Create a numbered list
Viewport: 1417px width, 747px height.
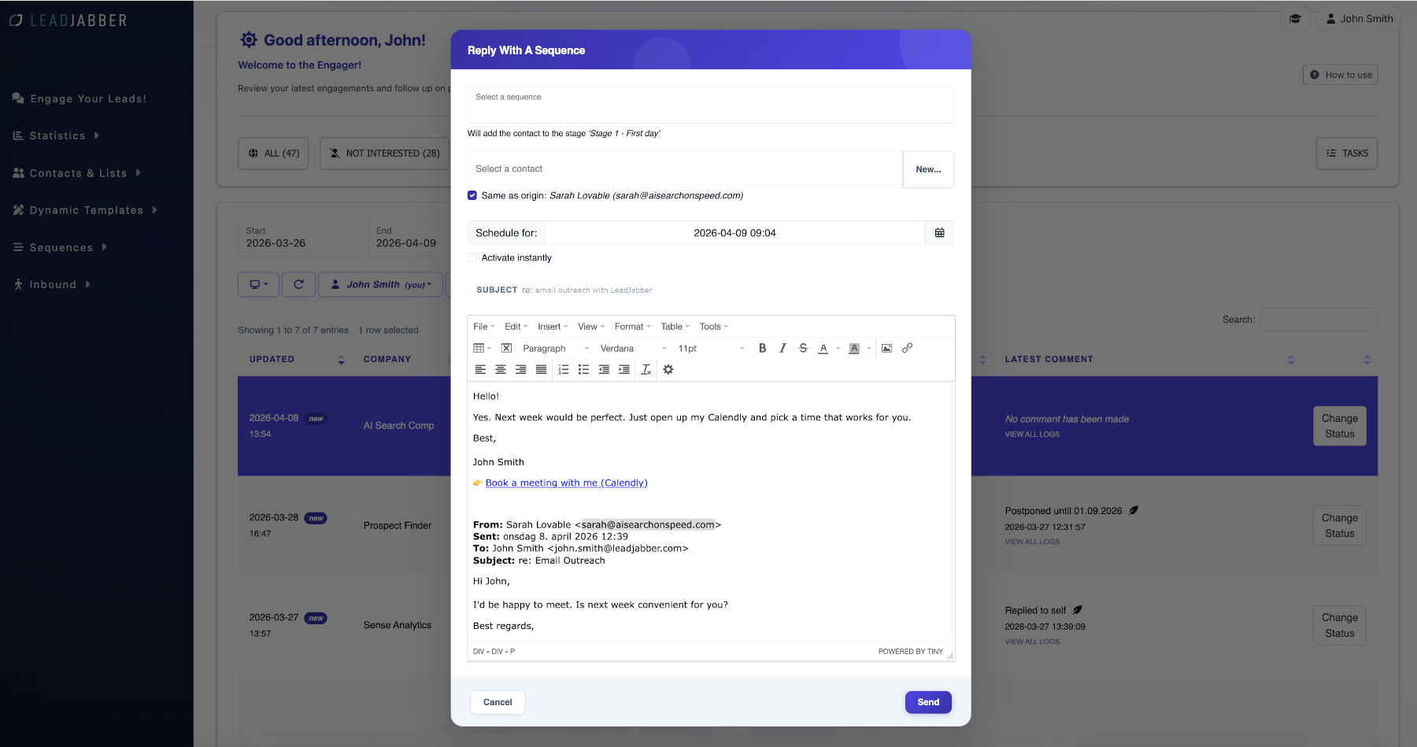coord(564,369)
